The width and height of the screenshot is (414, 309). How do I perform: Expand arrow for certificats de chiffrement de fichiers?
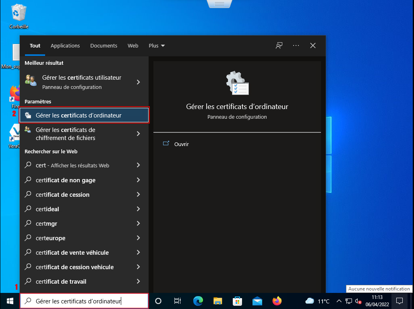tap(138, 134)
